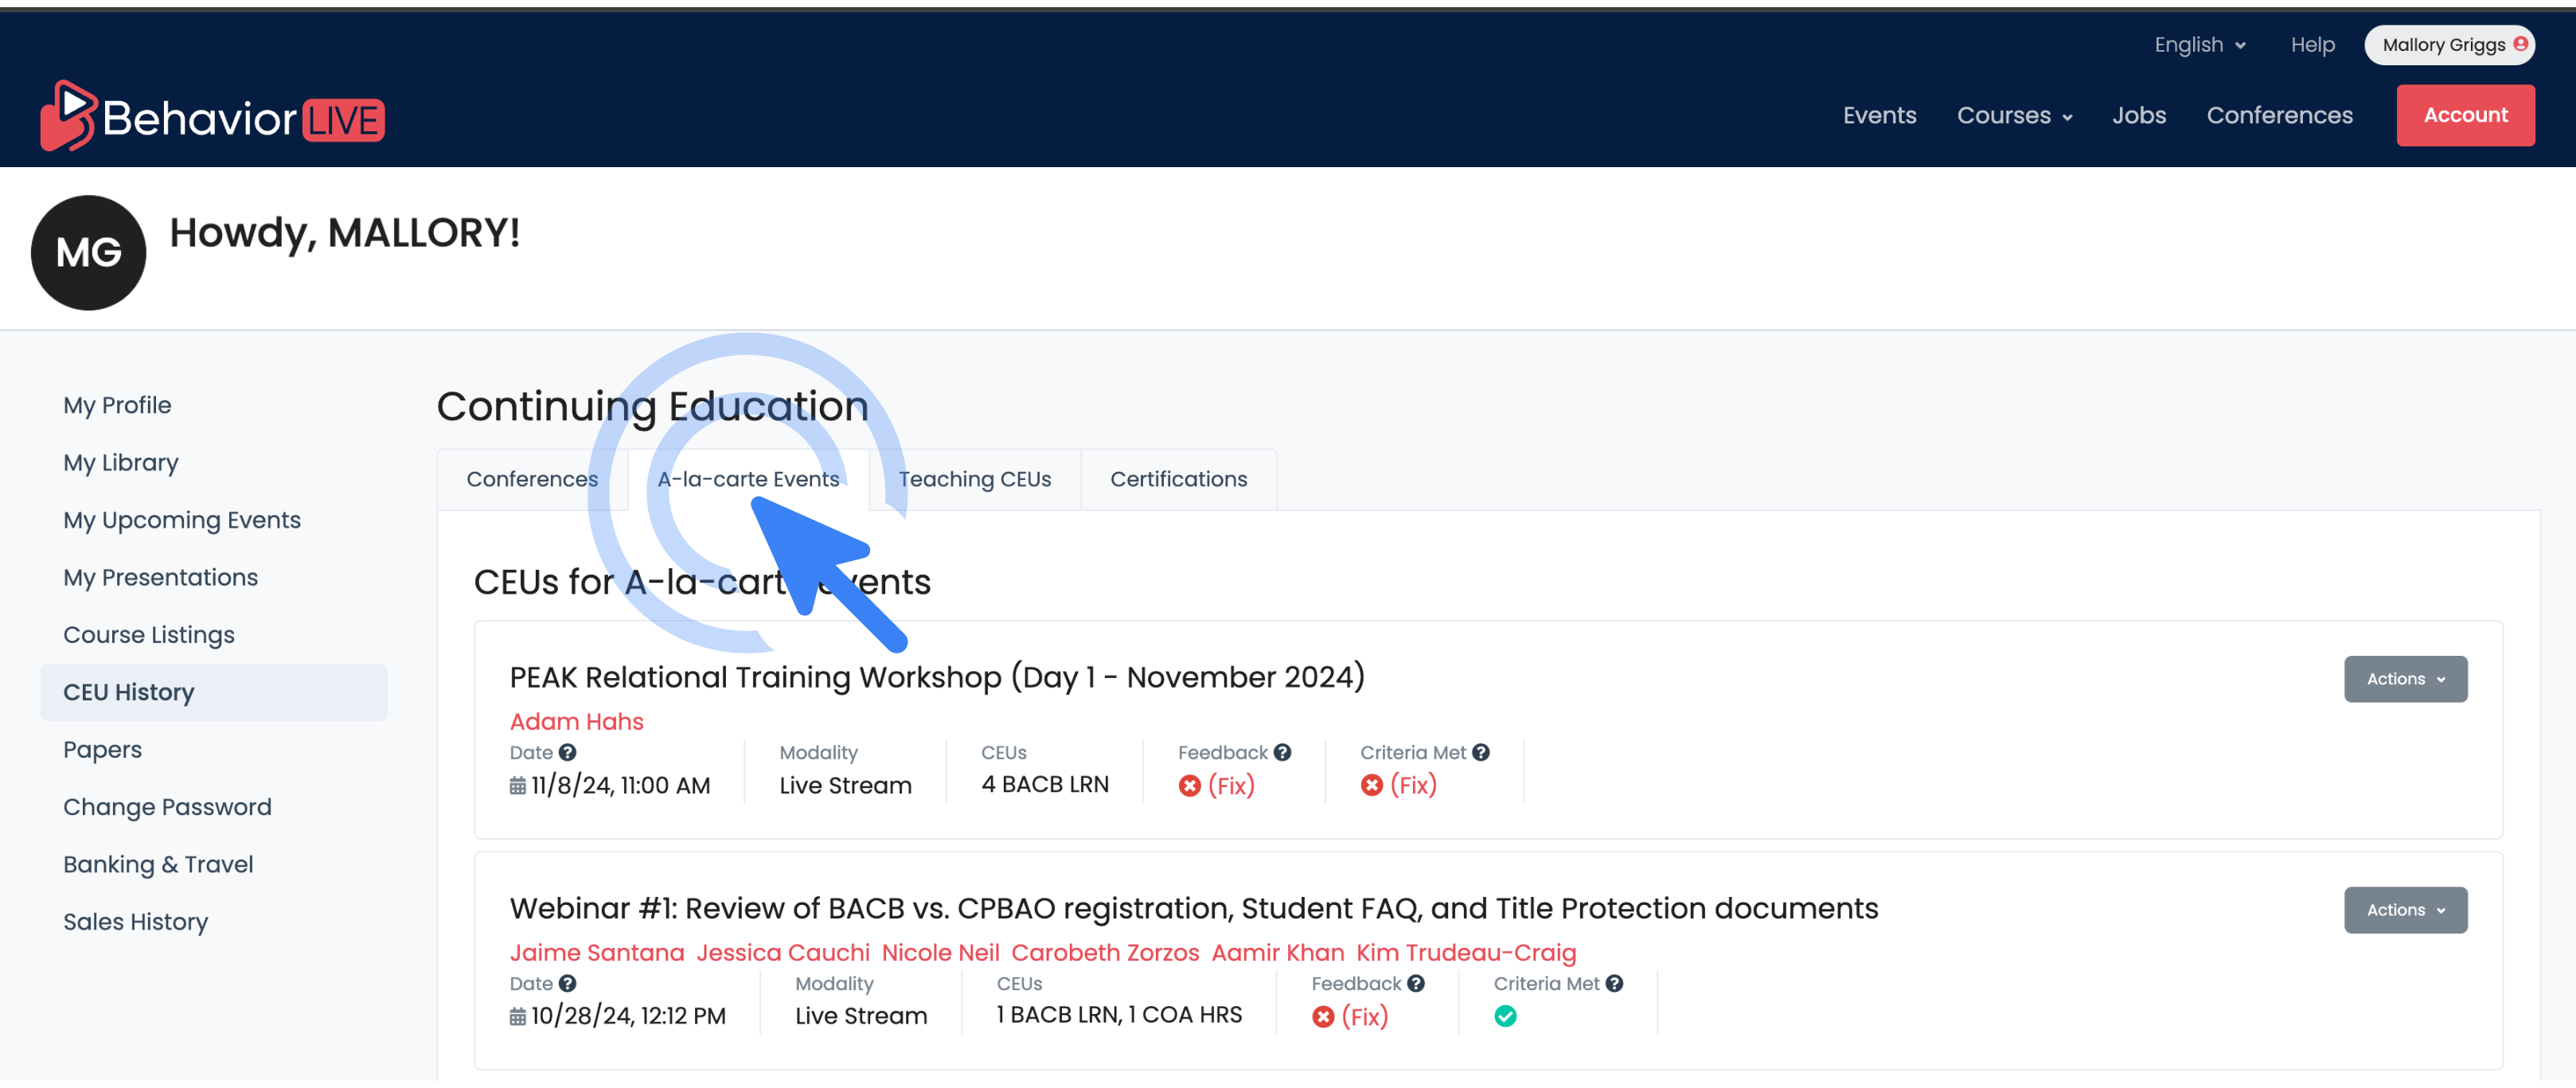This screenshot has height=1088, width=2576.
Task: Click Feedback help icon for Webinar #1
Action: (1416, 984)
